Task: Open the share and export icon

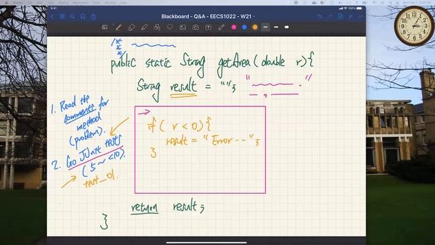Action: (x=94, y=16)
